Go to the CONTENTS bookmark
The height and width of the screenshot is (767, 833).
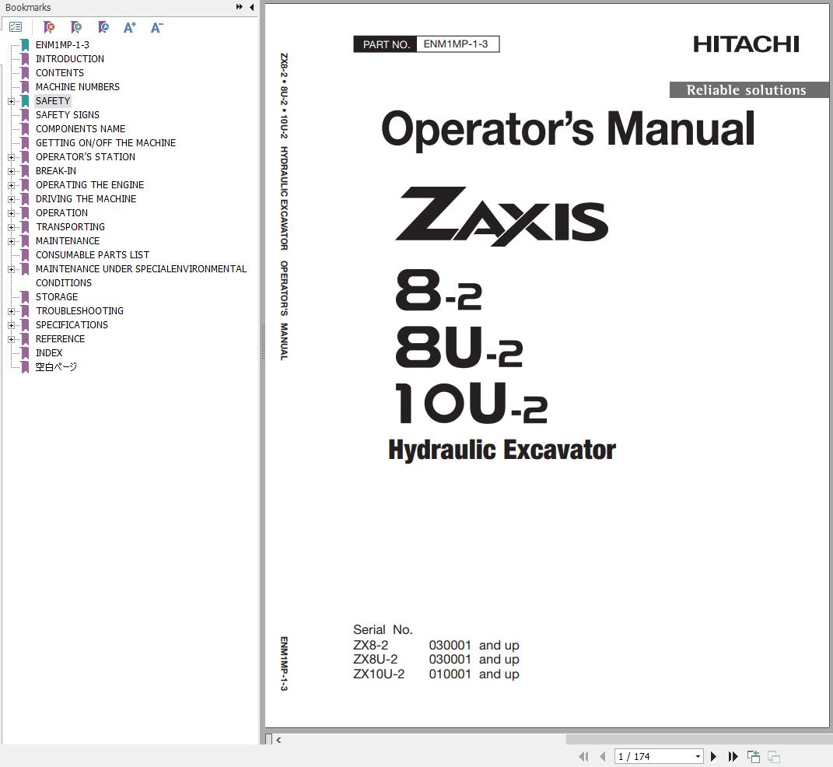point(59,73)
